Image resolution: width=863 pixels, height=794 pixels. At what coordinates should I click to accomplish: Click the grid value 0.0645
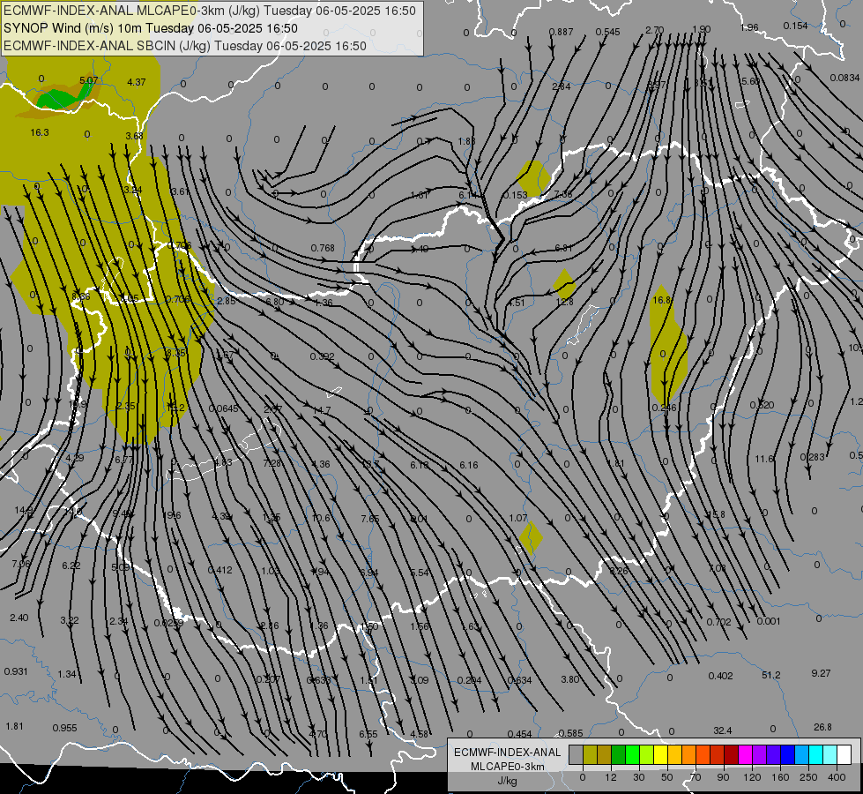(x=224, y=408)
